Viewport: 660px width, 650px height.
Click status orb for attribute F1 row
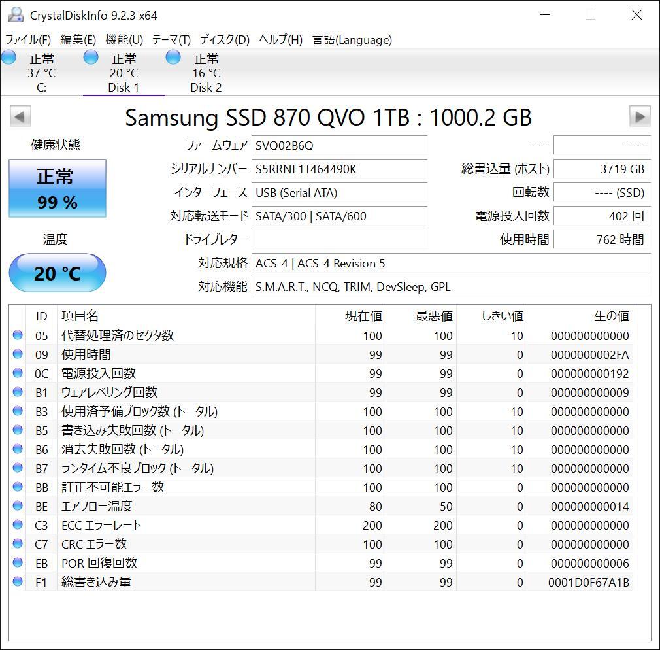tap(18, 582)
